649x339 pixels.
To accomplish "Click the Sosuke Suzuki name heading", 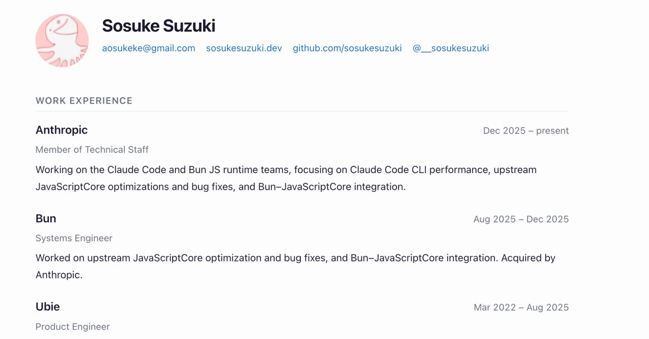I will point(159,26).
